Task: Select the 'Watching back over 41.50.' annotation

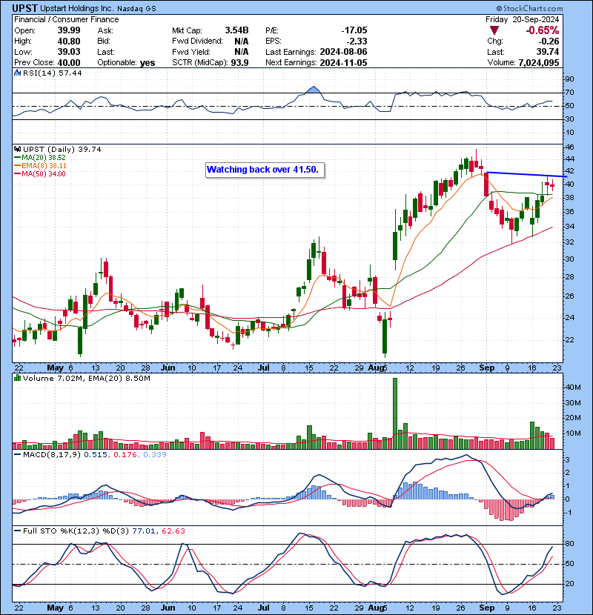Action: 263,170
